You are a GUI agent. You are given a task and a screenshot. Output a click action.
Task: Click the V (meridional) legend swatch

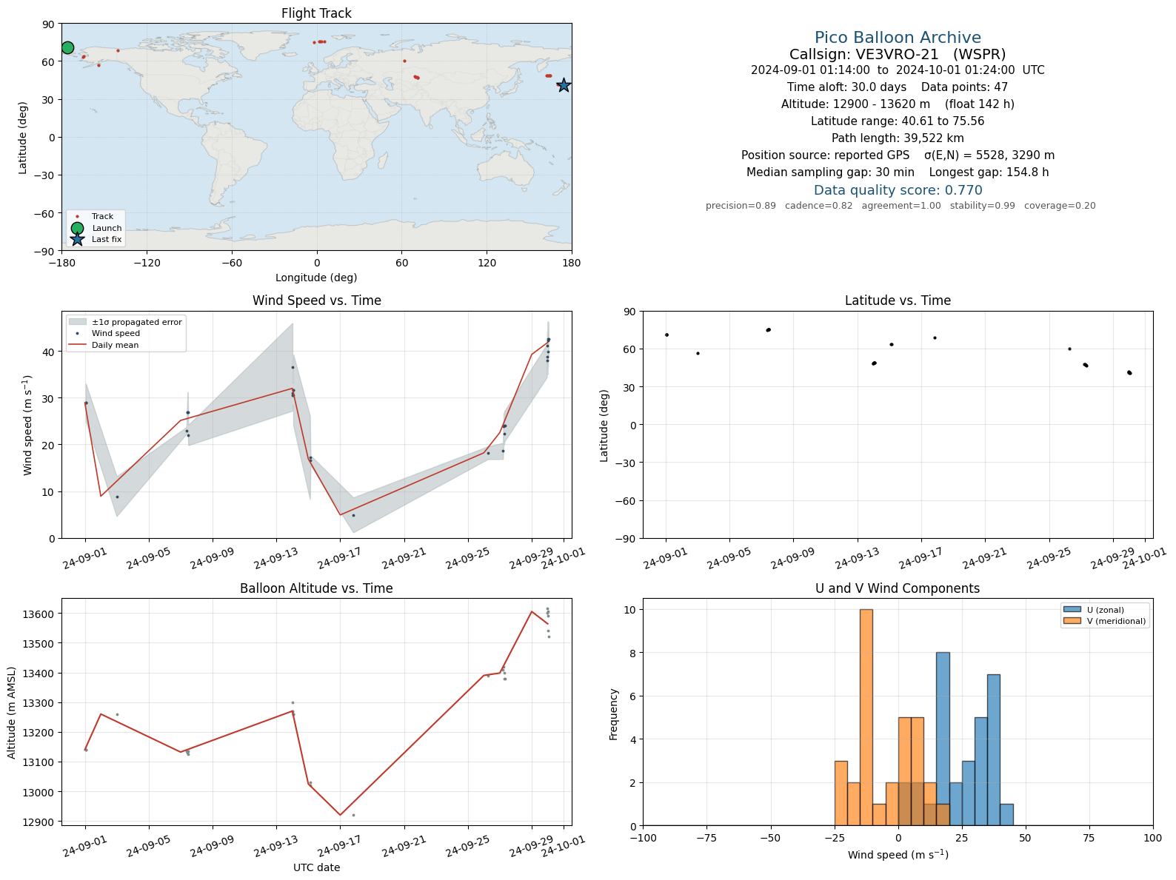1072,621
